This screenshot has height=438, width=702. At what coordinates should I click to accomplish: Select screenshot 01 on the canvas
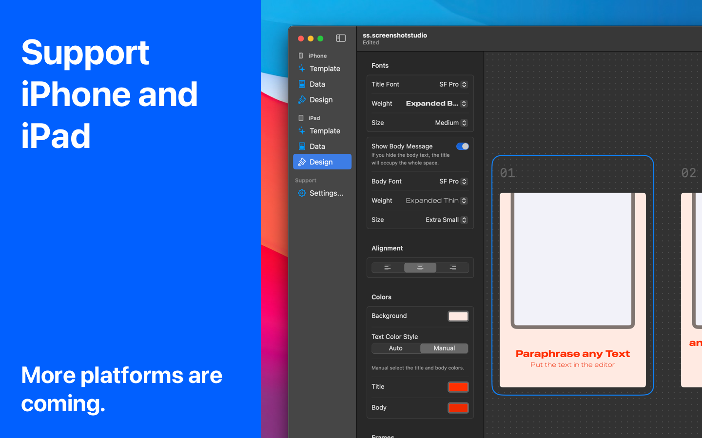(x=573, y=275)
